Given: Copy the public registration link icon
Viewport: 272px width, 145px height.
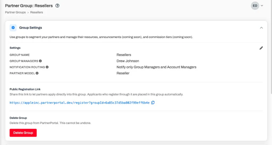Looking at the screenshot, I should click(x=153, y=103).
